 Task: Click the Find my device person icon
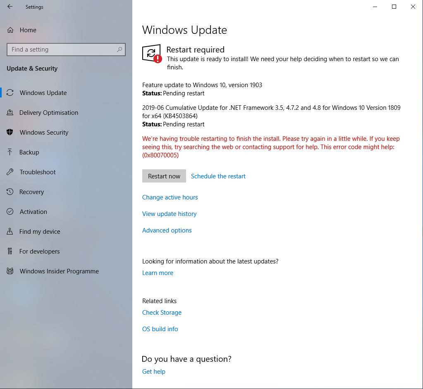(10, 231)
